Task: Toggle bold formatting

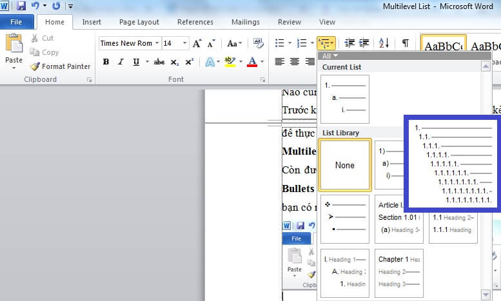Action: click(x=106, y=62)
